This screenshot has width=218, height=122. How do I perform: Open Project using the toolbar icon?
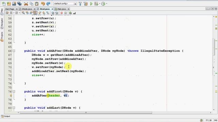14,4
